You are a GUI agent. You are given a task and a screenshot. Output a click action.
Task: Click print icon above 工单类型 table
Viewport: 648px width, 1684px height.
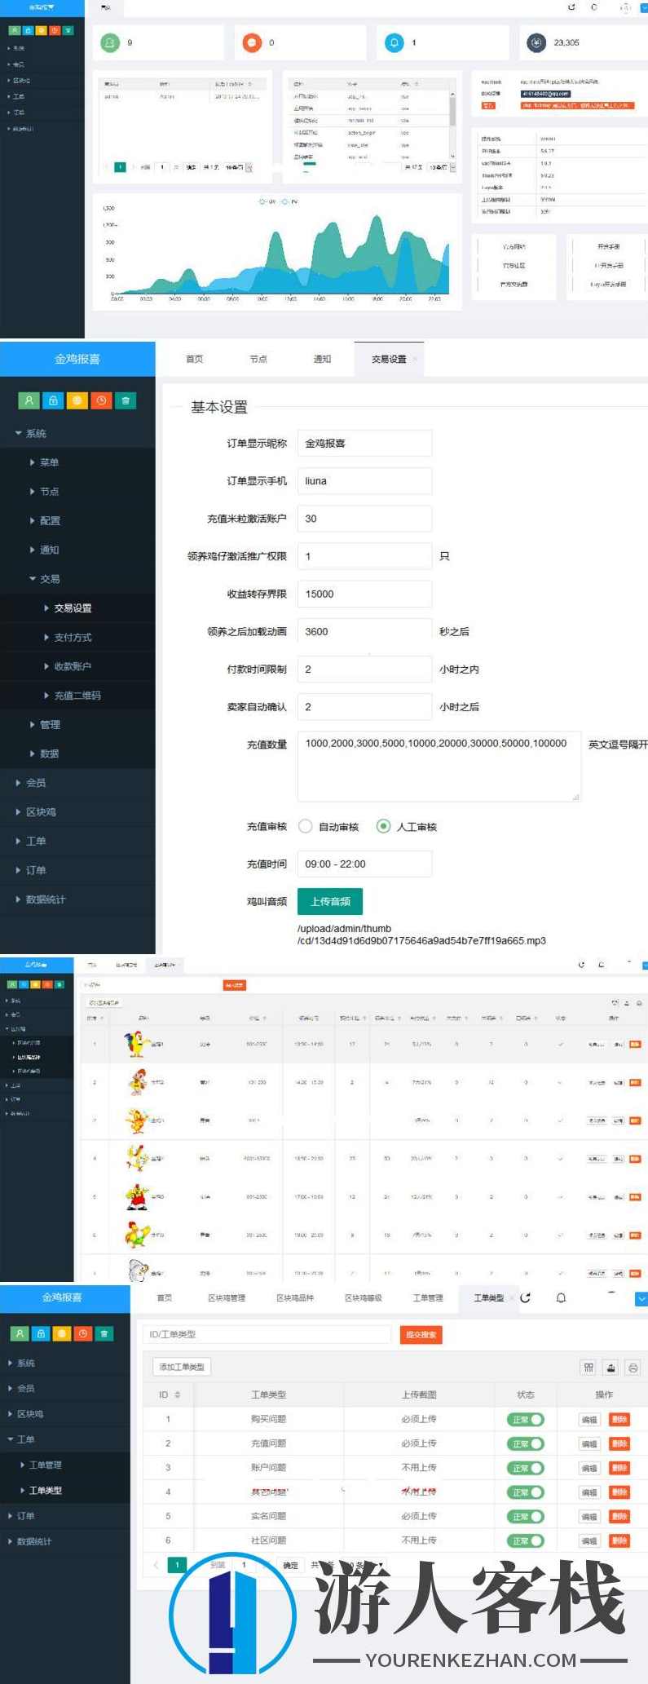tap(633, 1368)
